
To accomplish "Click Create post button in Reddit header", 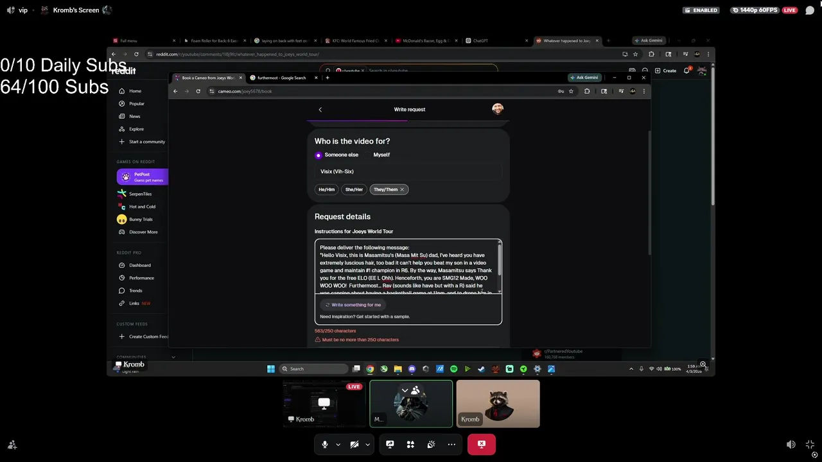I will pyautogui.click(x=665, y=71).
